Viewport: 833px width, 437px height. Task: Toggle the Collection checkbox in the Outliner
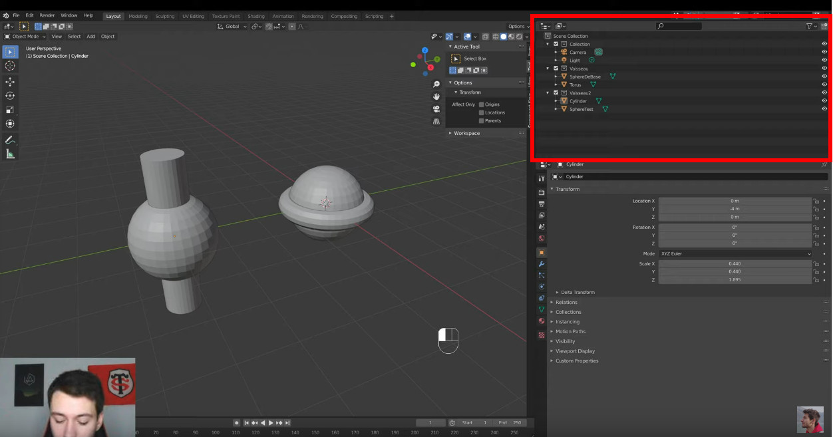point(556,44)
